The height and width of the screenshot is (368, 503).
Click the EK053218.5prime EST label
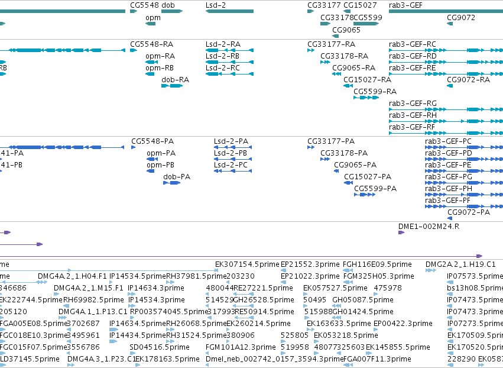(346, 335)
